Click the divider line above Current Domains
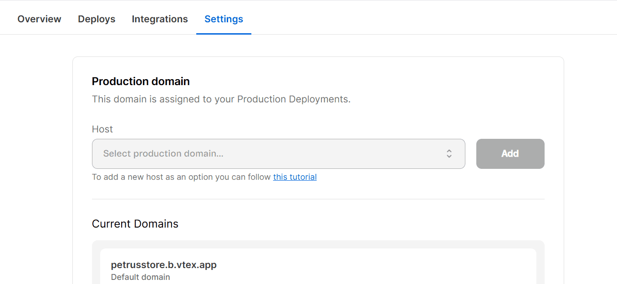 click(x=318, y=199)
